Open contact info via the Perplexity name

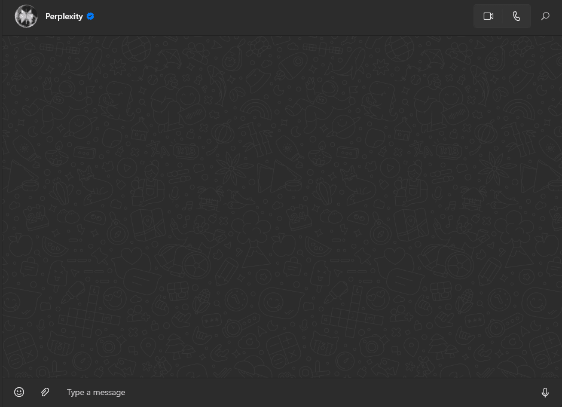tap(64, 17)
